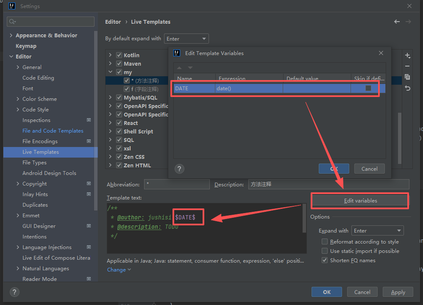Screen dimensions: 423x305
Task: Open the Intentions settings page
Action: pyautogui.click(x=34, y=237)
